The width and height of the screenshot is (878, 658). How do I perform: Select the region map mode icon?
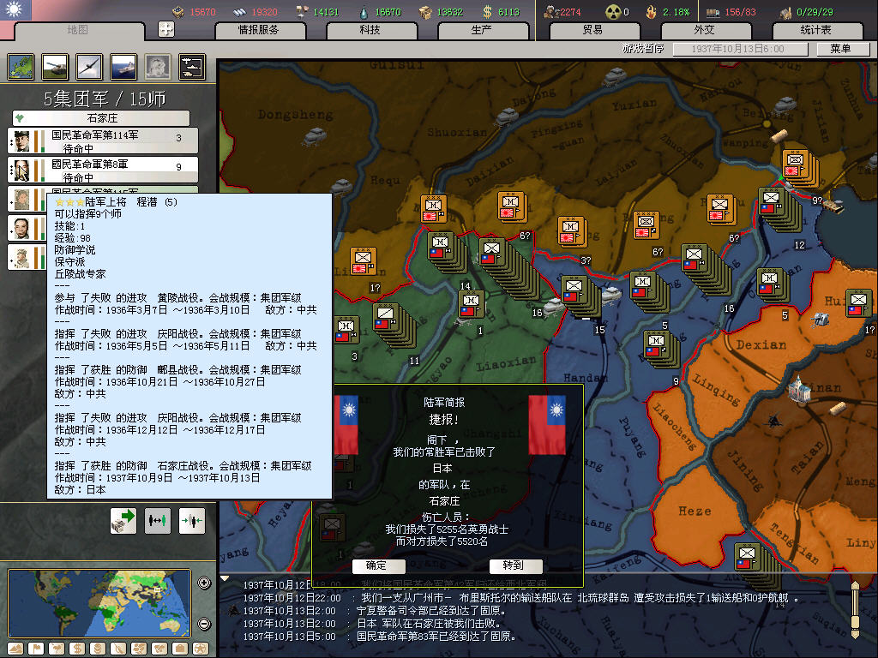coord(139,649)
